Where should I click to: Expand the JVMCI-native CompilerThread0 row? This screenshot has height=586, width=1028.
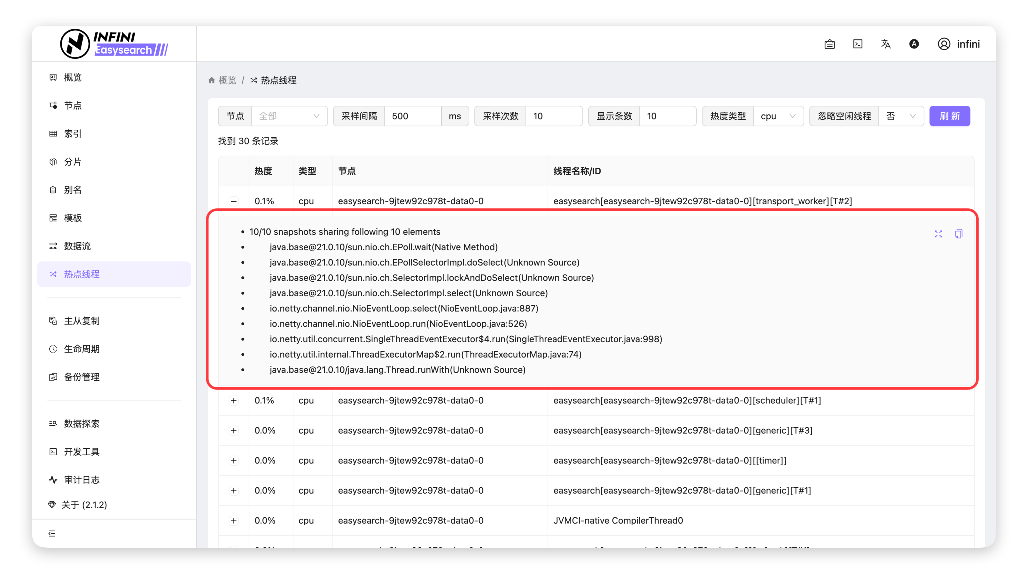[x=233, y=520]
